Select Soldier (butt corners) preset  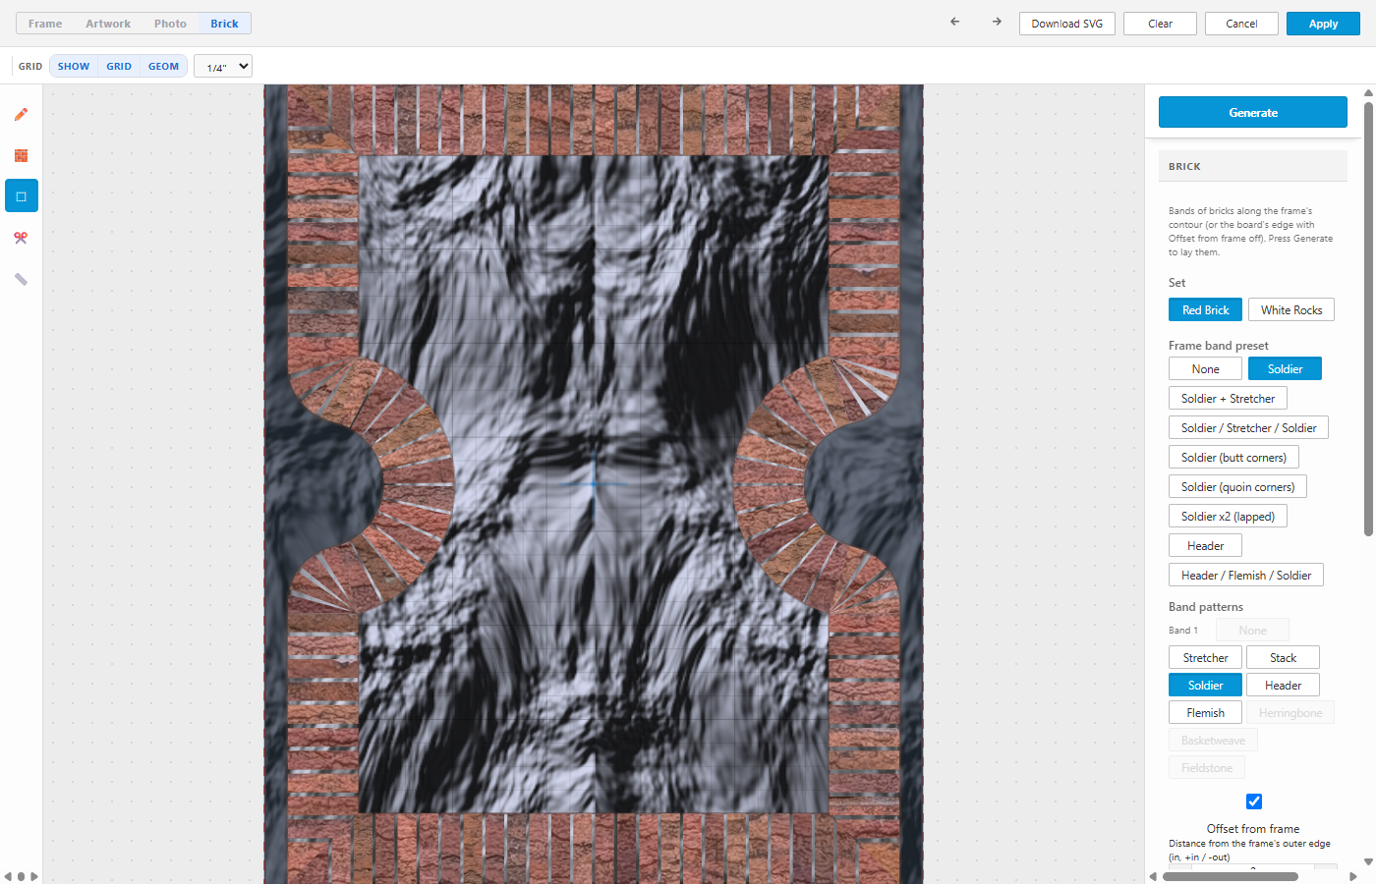point(1233,458)
